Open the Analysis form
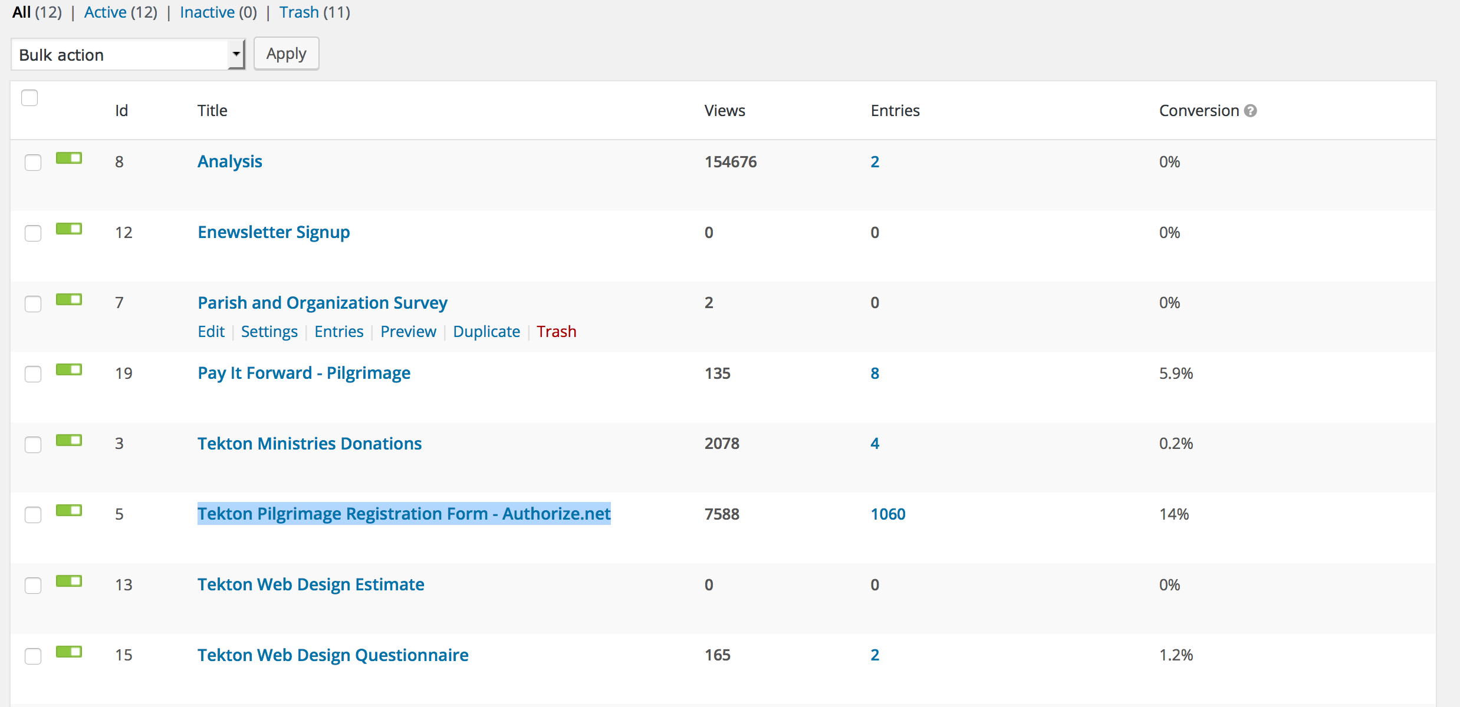 [230, 161]
